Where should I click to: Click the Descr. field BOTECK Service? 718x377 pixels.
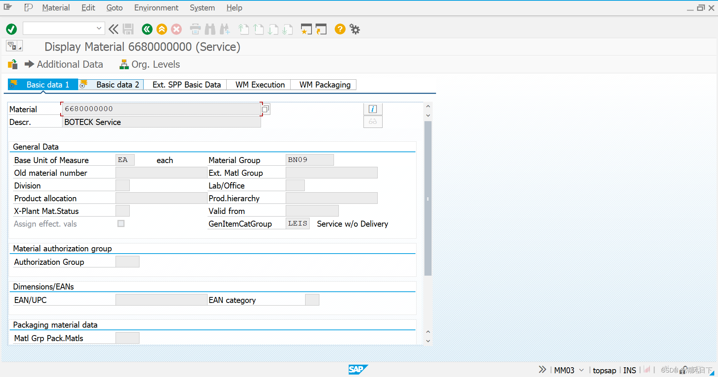click(161, 122)
